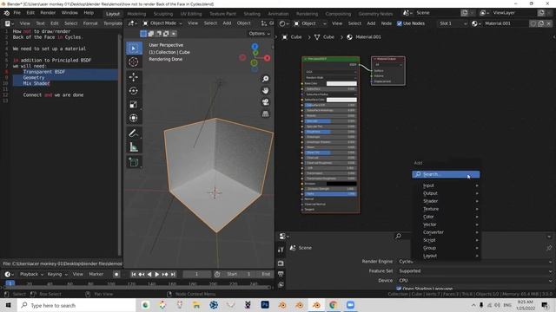Activate the Scale tool
This screenshot has height=312, width=556.
[x=134, y=104]
